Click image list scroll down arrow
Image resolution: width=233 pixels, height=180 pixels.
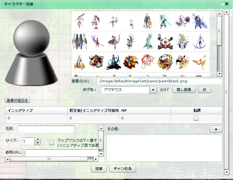(x=219, y=74)
